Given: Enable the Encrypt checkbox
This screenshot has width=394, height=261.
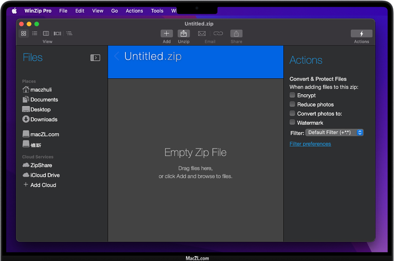Looking at the screenshot, I should [x=292, y=95].
